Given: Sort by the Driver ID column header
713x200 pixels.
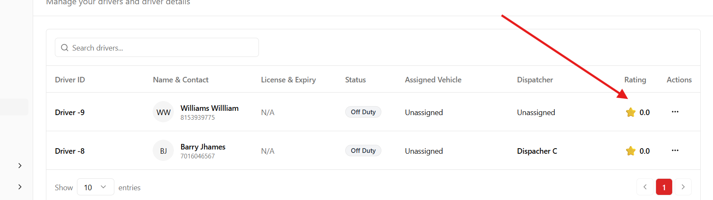Looking at the screenshot, I should 70,80.
